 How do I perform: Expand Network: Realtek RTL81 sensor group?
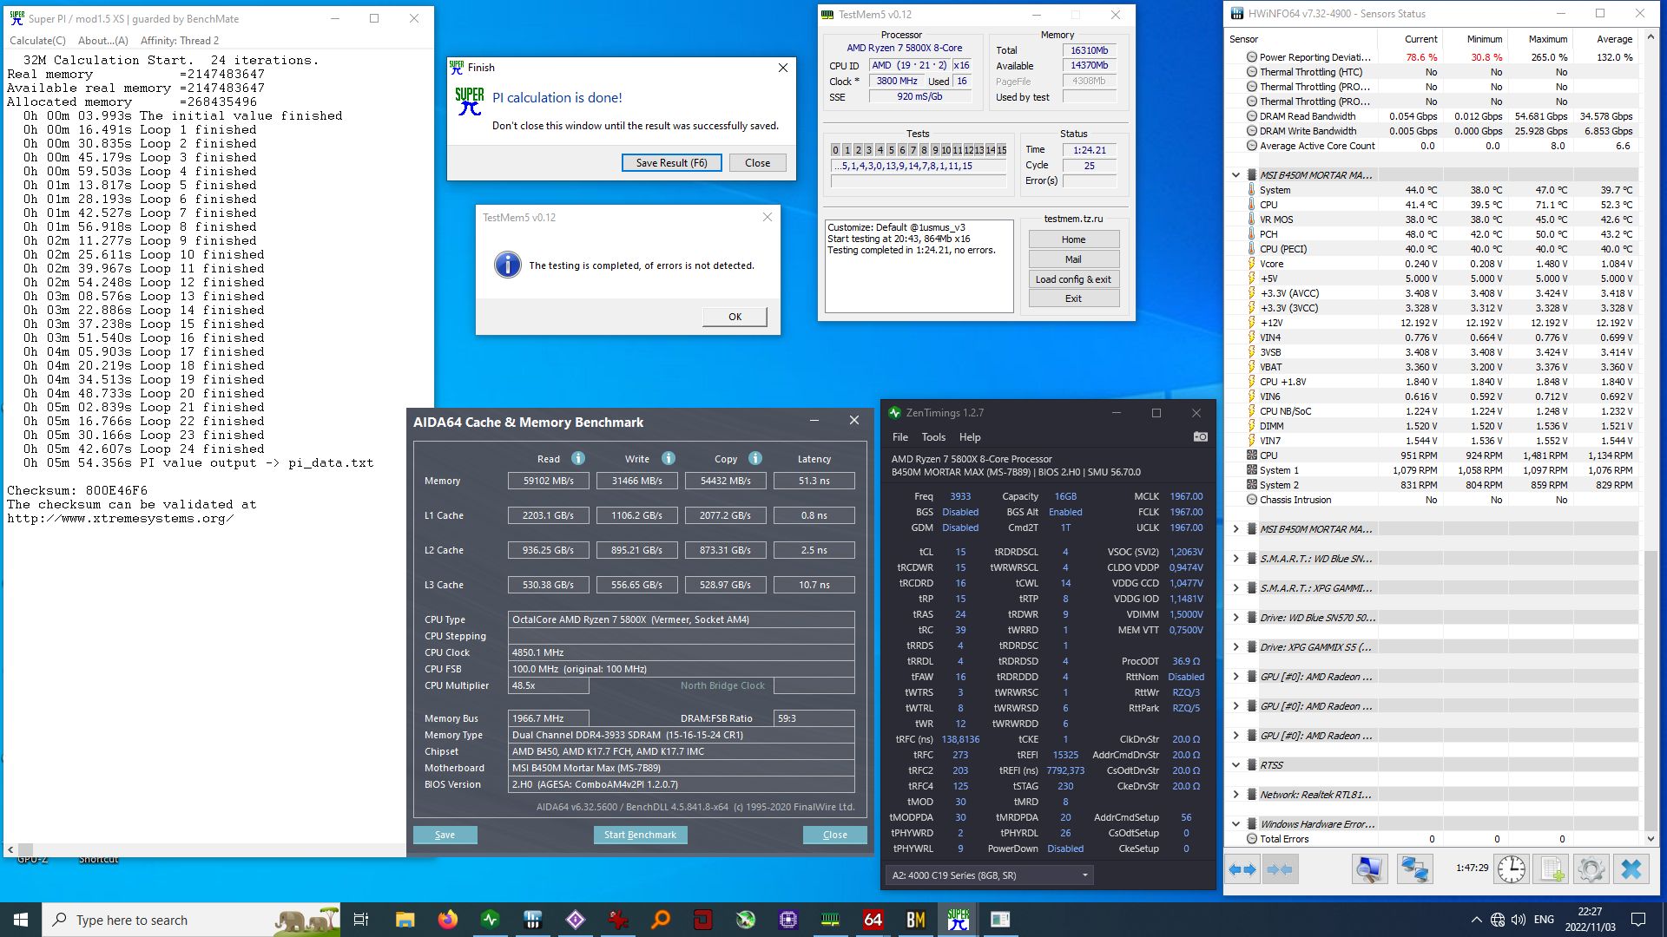pos(1236,795)
